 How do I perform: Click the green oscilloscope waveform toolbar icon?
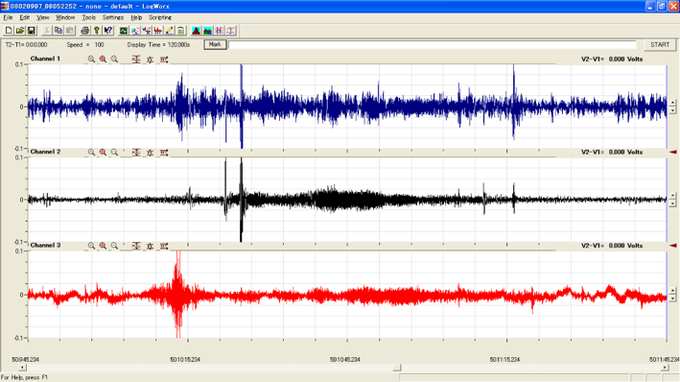(124, 31)
